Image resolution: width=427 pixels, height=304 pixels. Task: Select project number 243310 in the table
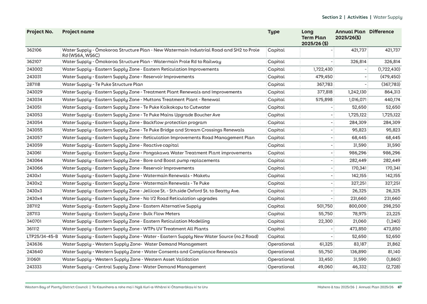pos(34,252)
